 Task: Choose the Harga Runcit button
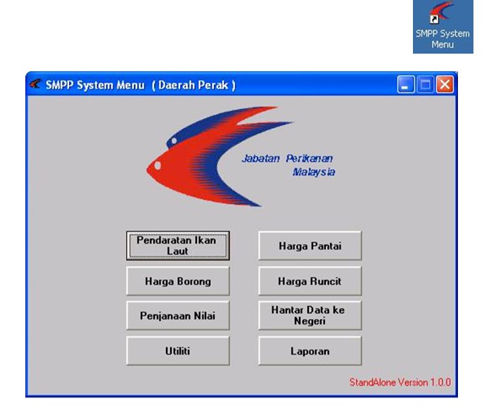(310, 281)
